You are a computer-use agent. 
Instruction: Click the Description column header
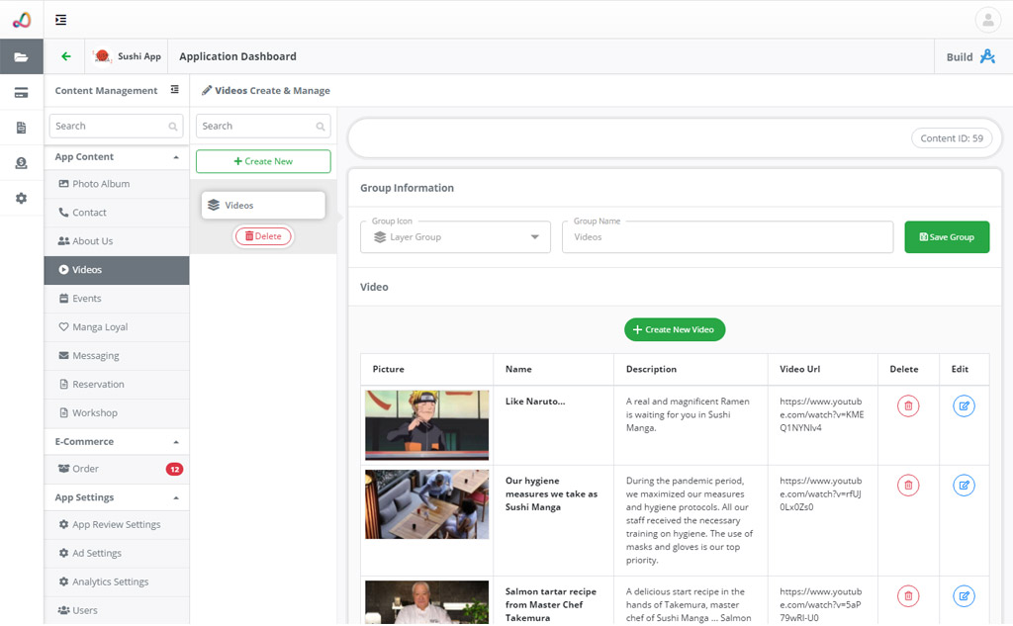point(651,369)
